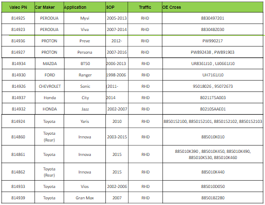Select the SOP header cell

pyautogui.click(x=117, y=7)
